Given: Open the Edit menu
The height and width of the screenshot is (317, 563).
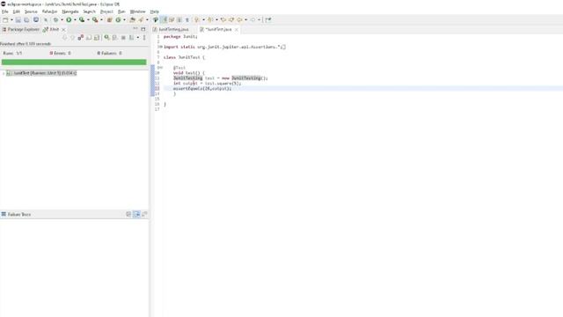Looking at the screenshot, I should (17, 11).
